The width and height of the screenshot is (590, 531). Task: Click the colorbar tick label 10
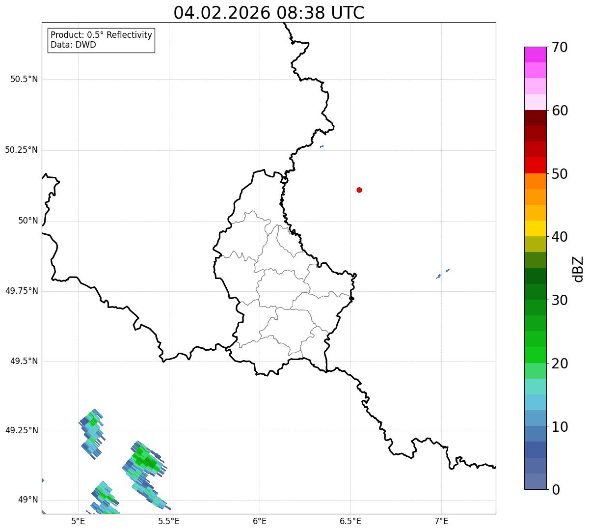(x=560, y=427)
